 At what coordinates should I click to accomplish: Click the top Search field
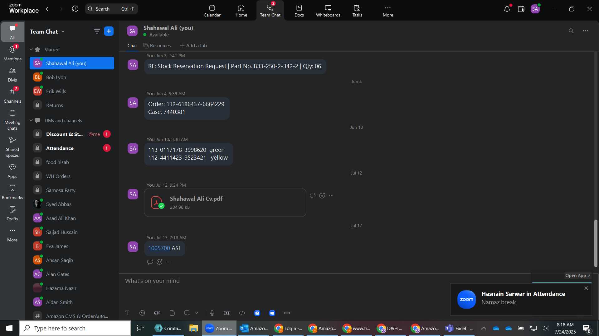tap(111, 9)
